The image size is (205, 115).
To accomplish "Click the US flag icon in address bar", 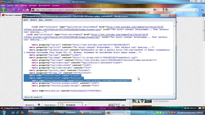I will [x=155, y=10].
